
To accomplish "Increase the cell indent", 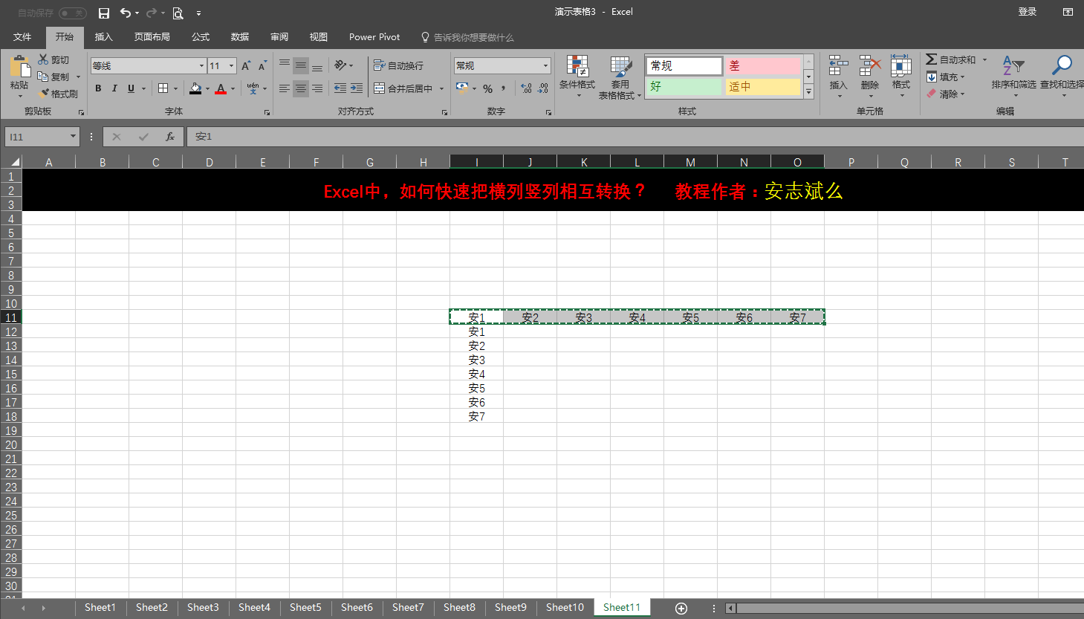I will point(357,88).
